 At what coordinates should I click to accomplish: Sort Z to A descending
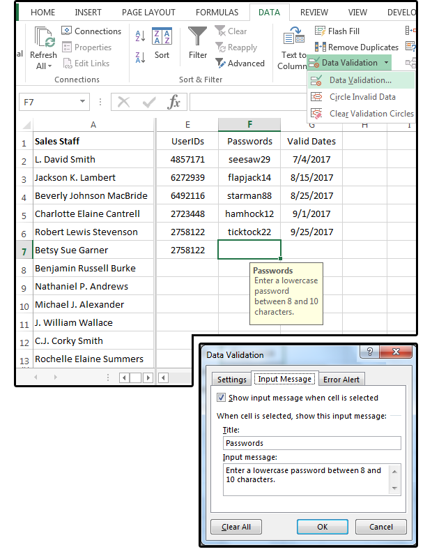[140, 57]
